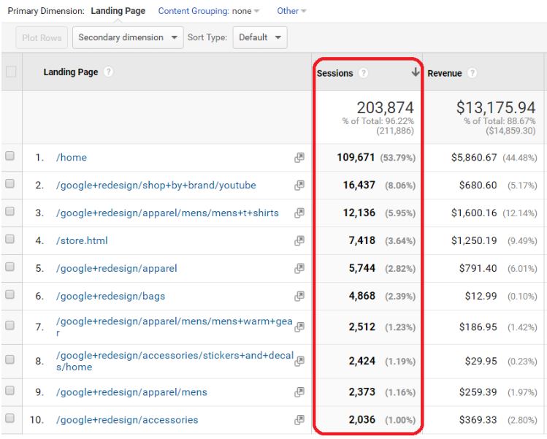This screenshot has width=547, height=439.
Task: Open /google+redesign/apparel/mens external link icon
Action: pos(299,392)
